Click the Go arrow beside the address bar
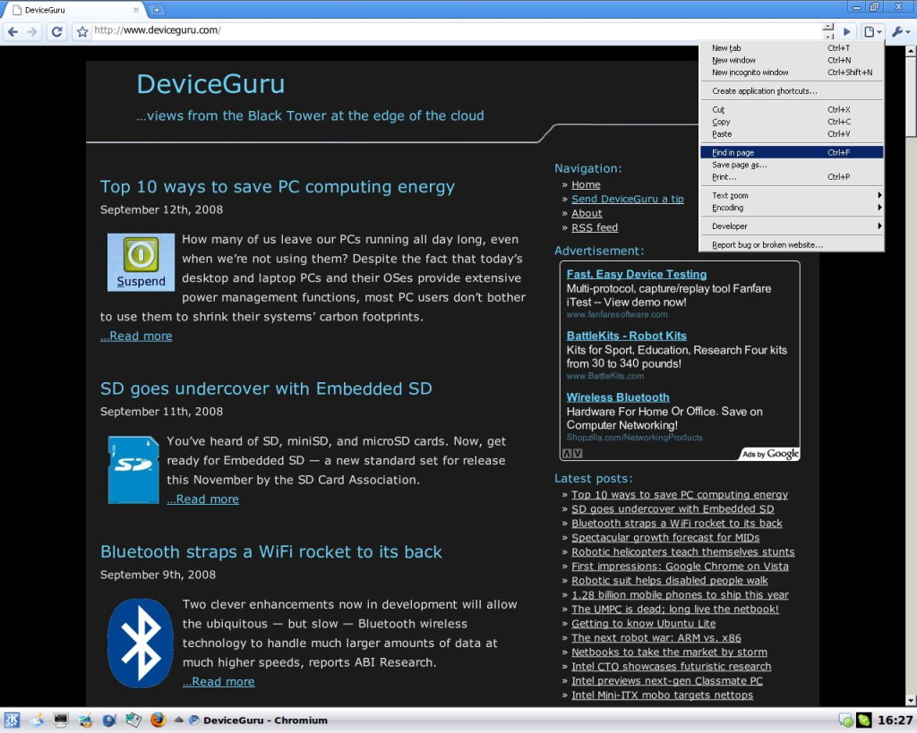This screenshot has width=917, height=733. tap(846, 31)
